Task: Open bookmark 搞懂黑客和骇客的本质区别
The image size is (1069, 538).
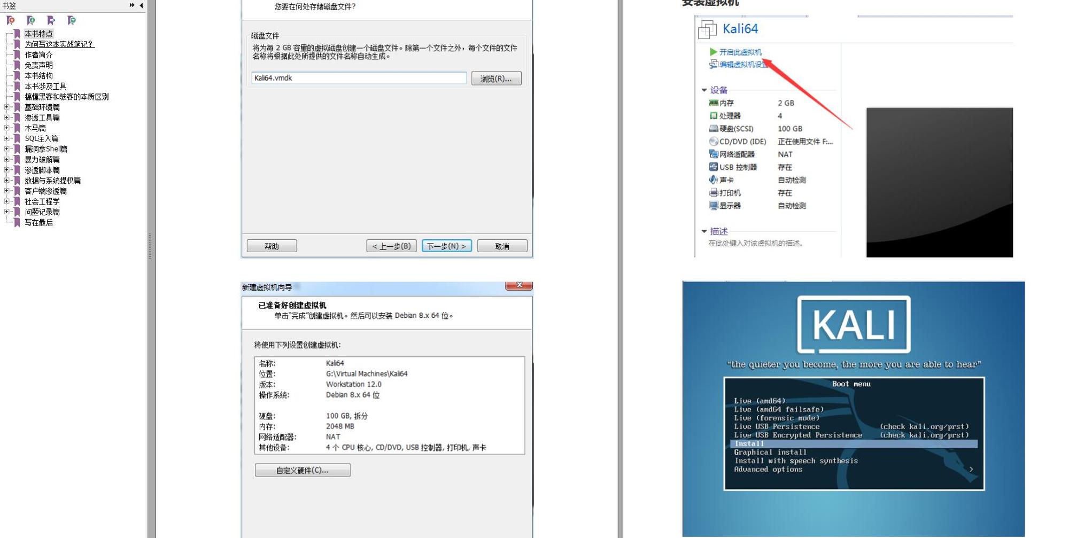Action: point(67,97)
